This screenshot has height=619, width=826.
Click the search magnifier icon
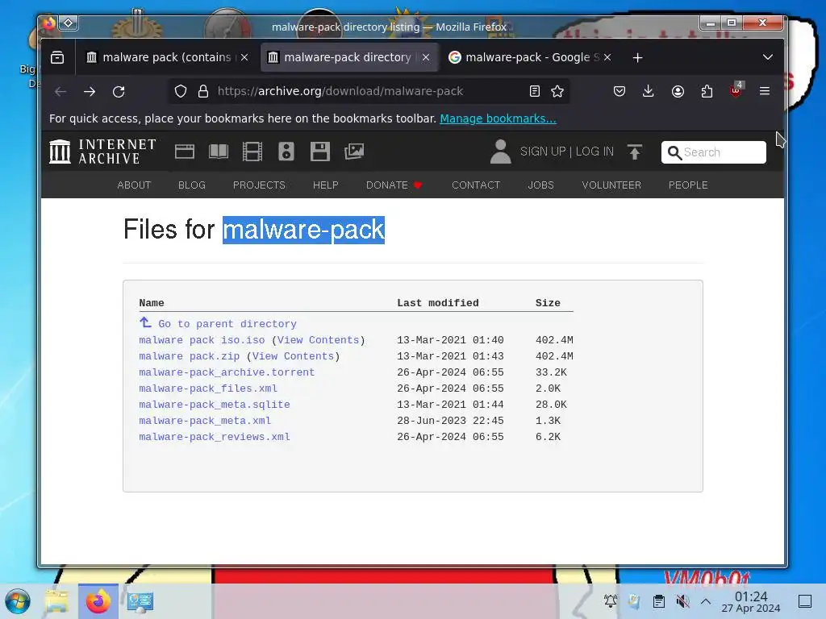[x=674, y=152]
